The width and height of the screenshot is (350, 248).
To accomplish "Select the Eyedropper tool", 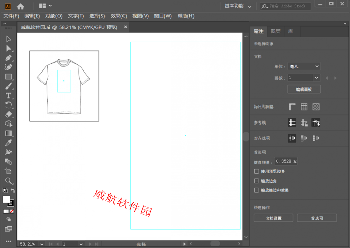I will [8, 143].
